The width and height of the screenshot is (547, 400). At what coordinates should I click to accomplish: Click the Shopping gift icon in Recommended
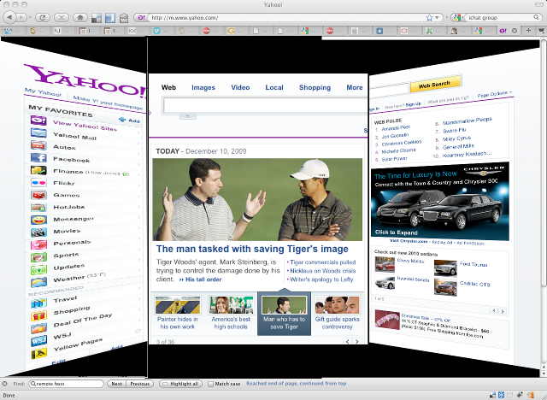[38, 316]
